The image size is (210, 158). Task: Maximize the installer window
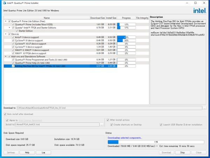point(196,3)
